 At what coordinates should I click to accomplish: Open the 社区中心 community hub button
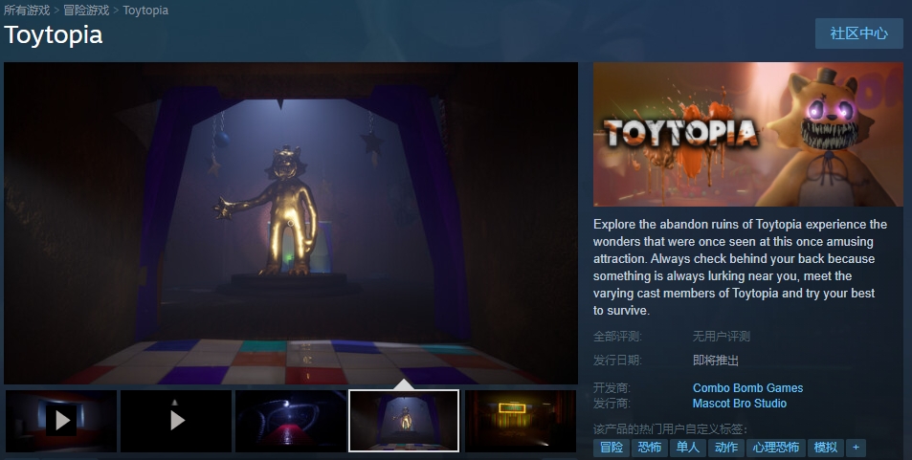pos(858,33)
